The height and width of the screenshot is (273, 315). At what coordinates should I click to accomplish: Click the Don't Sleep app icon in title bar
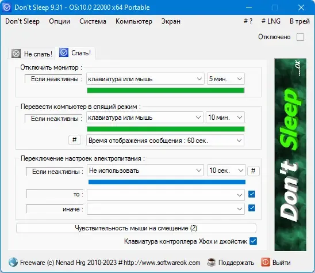[7, 7]
